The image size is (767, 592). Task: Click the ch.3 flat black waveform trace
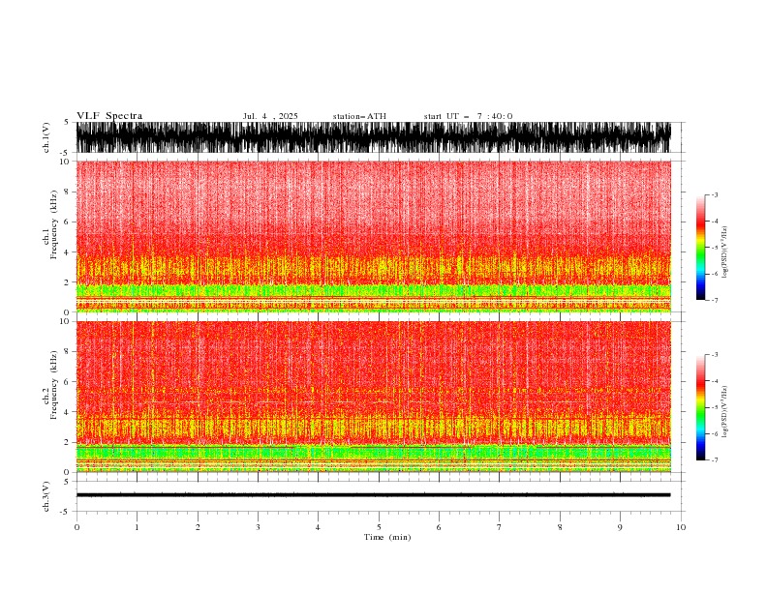pyautogui.click(x=373, y=495)
